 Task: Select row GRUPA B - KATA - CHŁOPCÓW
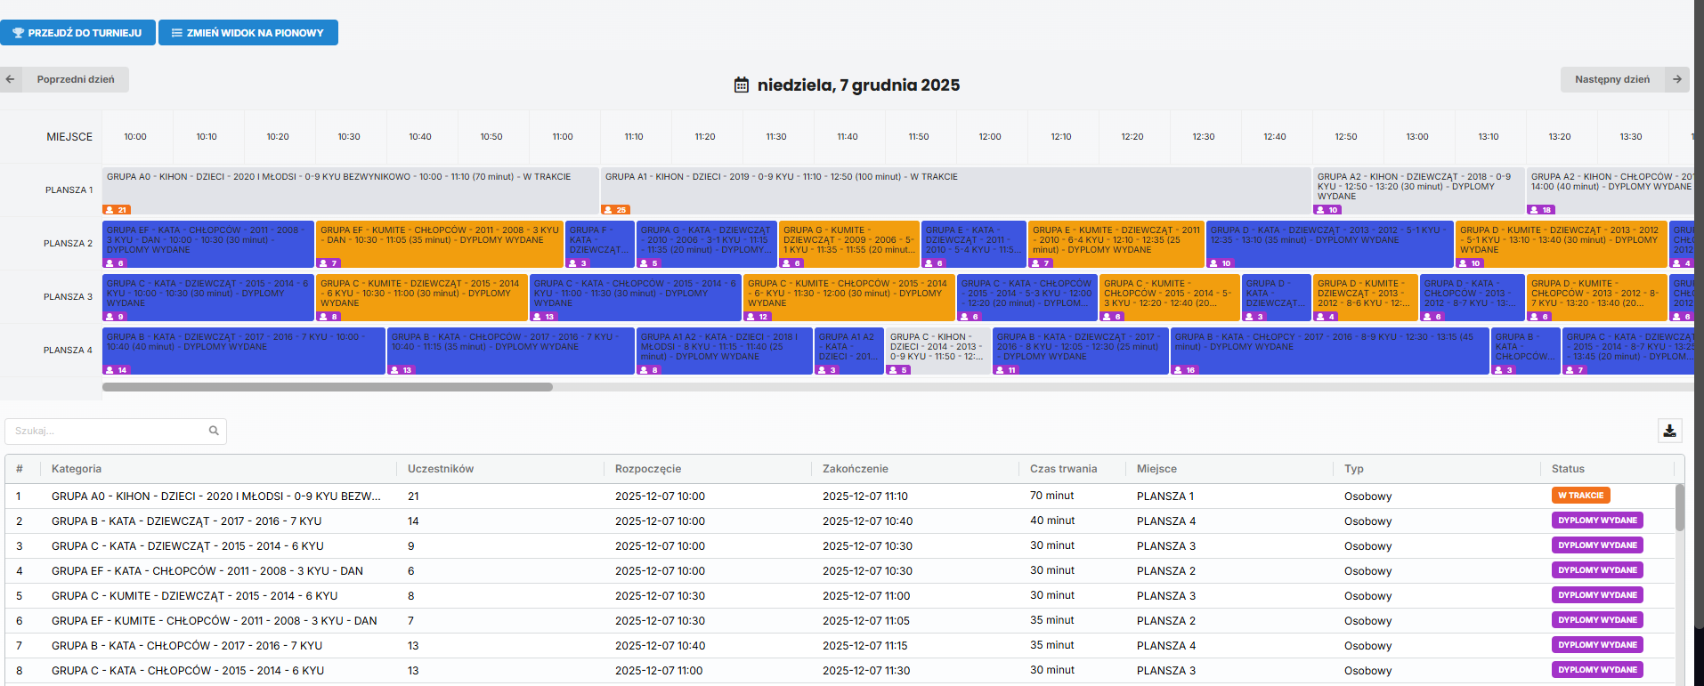click(x=840, y=645)
